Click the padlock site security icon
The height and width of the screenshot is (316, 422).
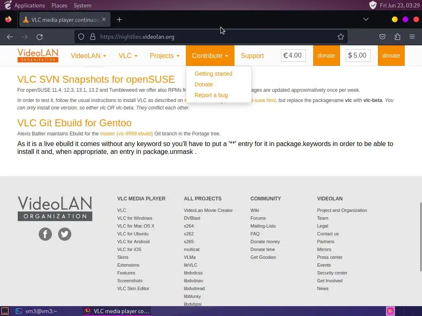click(x=93, y=37)
